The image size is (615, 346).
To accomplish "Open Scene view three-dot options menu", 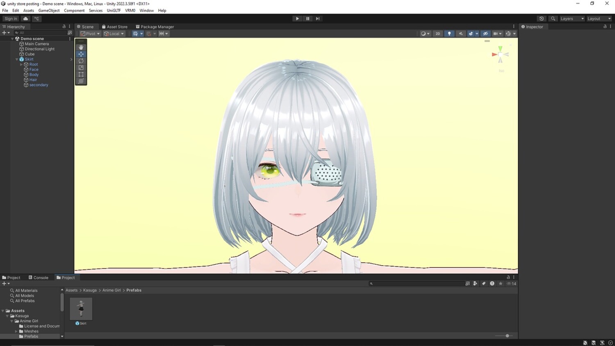I will click(514, 26).
